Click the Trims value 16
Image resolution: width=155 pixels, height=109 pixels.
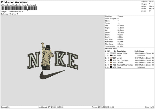pos(119,23)
